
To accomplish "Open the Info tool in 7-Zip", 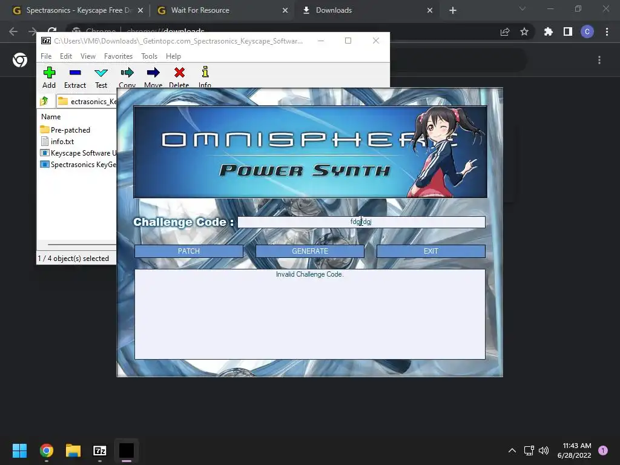I will (205, 77).
